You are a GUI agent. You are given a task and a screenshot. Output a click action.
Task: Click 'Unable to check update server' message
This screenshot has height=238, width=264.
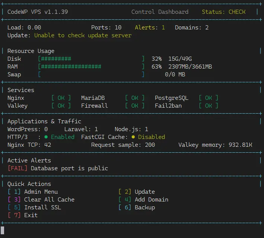pyautogui.click(x=83, y=35)
